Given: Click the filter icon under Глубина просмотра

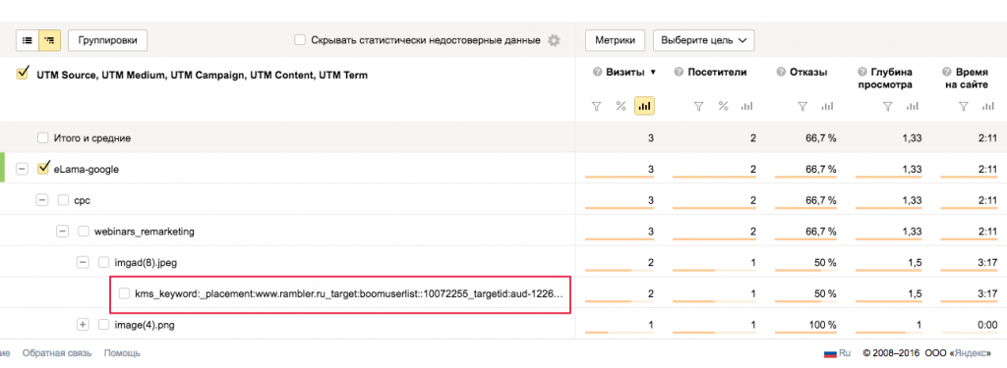Looking at the screenshot, I should (x=888, y=106).
